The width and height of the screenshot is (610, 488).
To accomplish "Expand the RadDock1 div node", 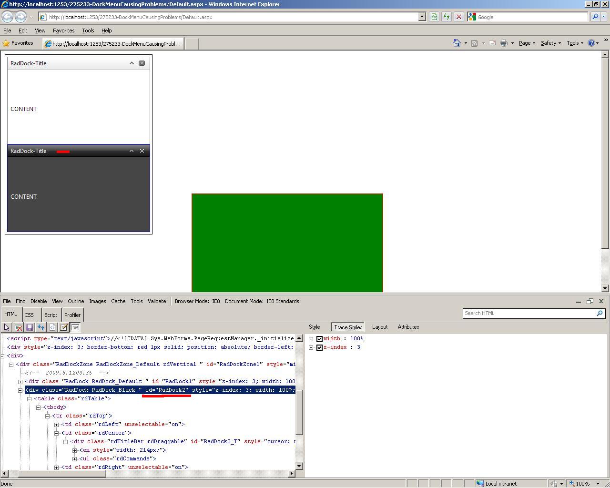I will click(x=20, y=381).
